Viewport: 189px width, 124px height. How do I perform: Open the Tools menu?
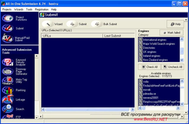(29, 9)
